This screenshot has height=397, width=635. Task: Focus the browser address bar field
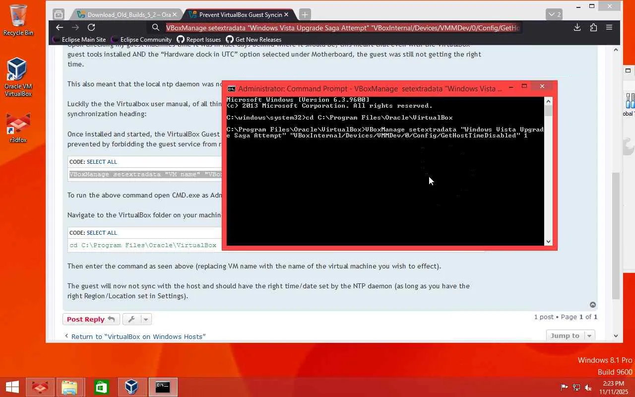pos(343,28)
